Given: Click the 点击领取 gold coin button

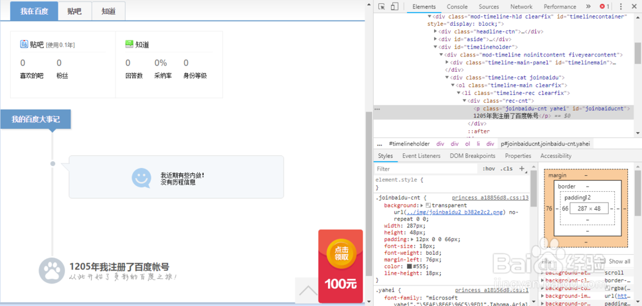Looking at the screenshot, I should point(342,253).
